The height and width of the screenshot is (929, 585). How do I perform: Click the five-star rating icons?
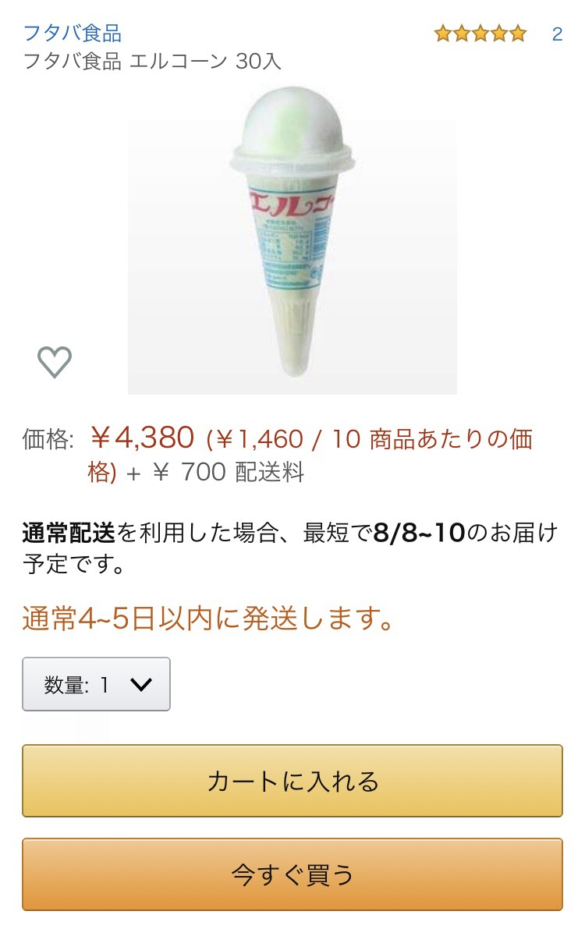[x=480, y=34]
